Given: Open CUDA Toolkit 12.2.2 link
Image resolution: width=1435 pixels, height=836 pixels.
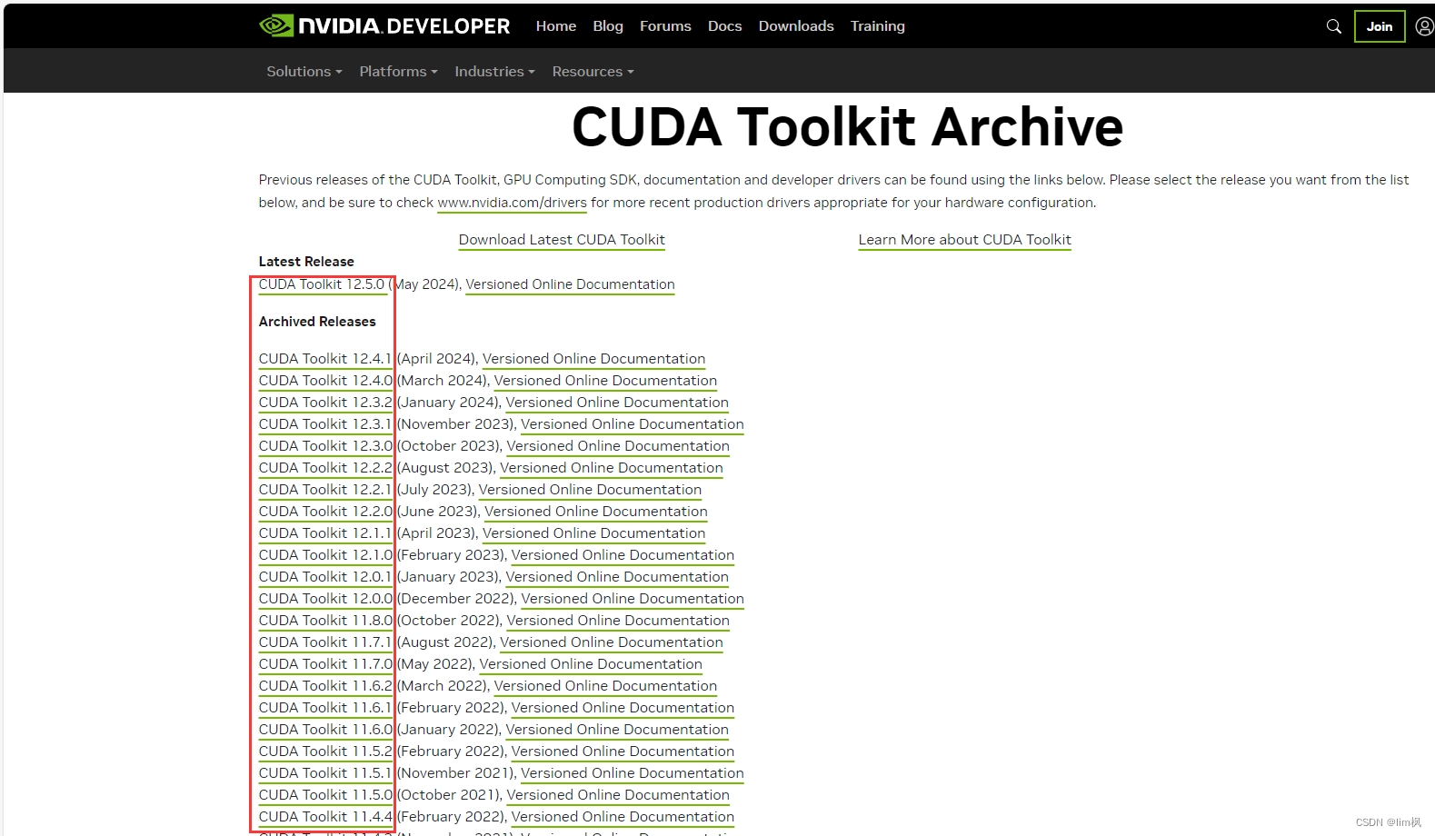Looking at the screenshot, I should click(325, 468).
